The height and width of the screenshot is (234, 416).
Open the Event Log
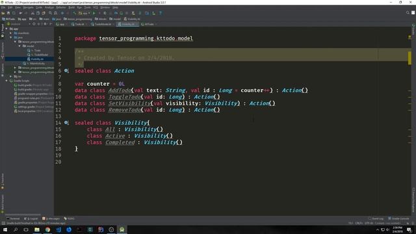[x=376, y=218]
